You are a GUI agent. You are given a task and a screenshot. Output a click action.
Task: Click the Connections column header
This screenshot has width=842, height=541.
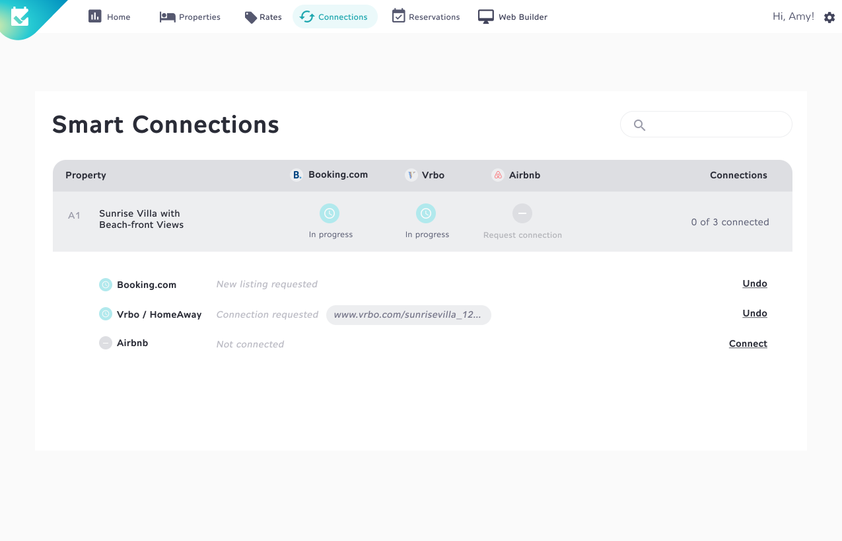738,175
